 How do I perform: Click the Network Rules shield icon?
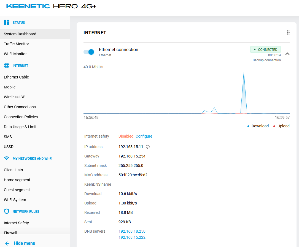click(x=7, y=211)
